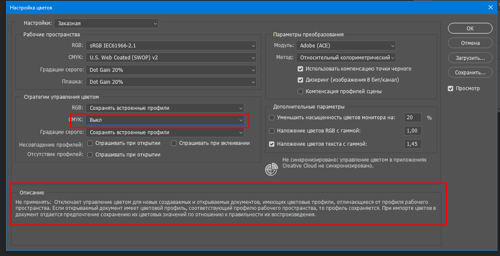Click the OK button

point(470,28)
